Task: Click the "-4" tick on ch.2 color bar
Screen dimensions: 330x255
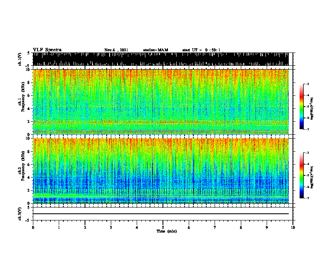Action: (307, 164)
